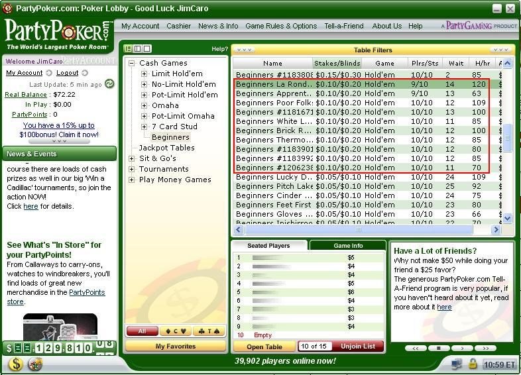This screenshot has width=521, height=375.
Task: Open the My Account menu
Action: [141, 26]
